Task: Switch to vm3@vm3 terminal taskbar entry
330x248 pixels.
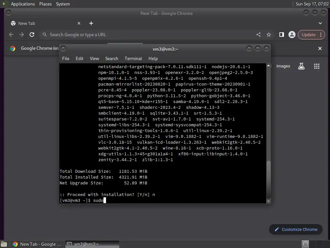Action: tap(92, 244)
